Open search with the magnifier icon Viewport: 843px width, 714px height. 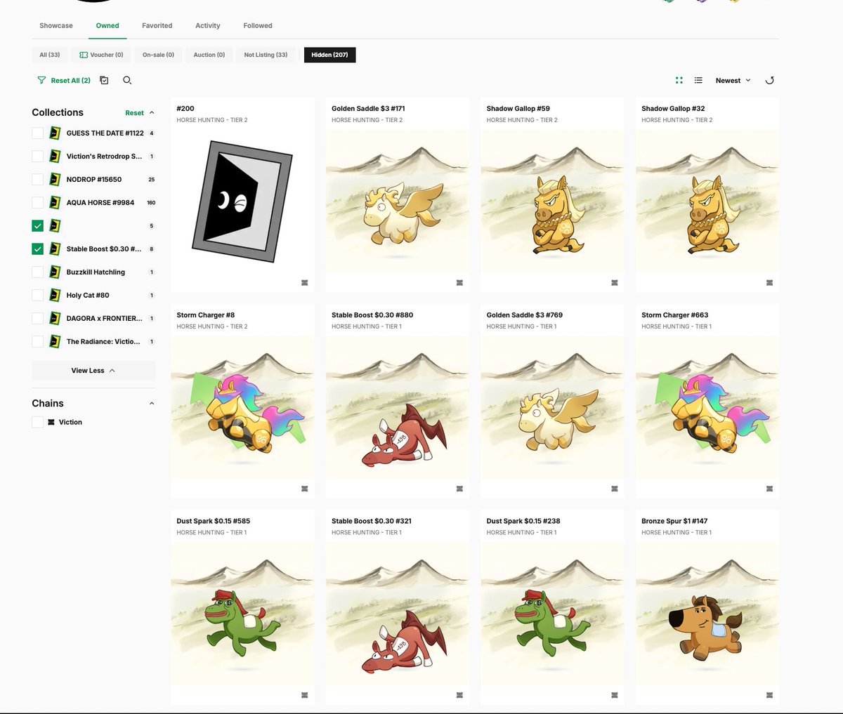tap(127, 81)
